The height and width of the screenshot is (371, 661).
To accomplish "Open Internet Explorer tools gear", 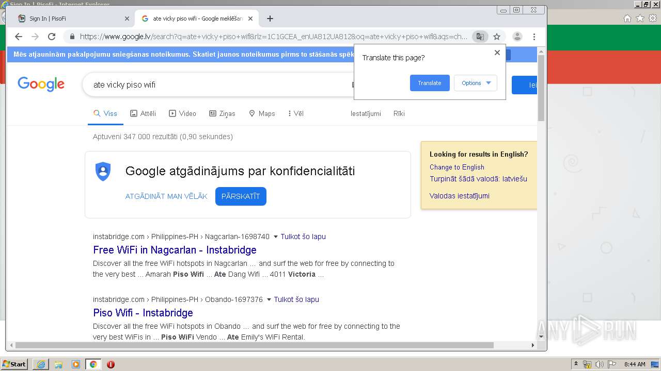I will click(653, 19).
